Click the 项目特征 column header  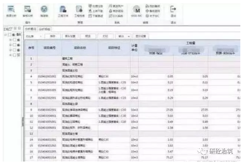tap(114, 48)
